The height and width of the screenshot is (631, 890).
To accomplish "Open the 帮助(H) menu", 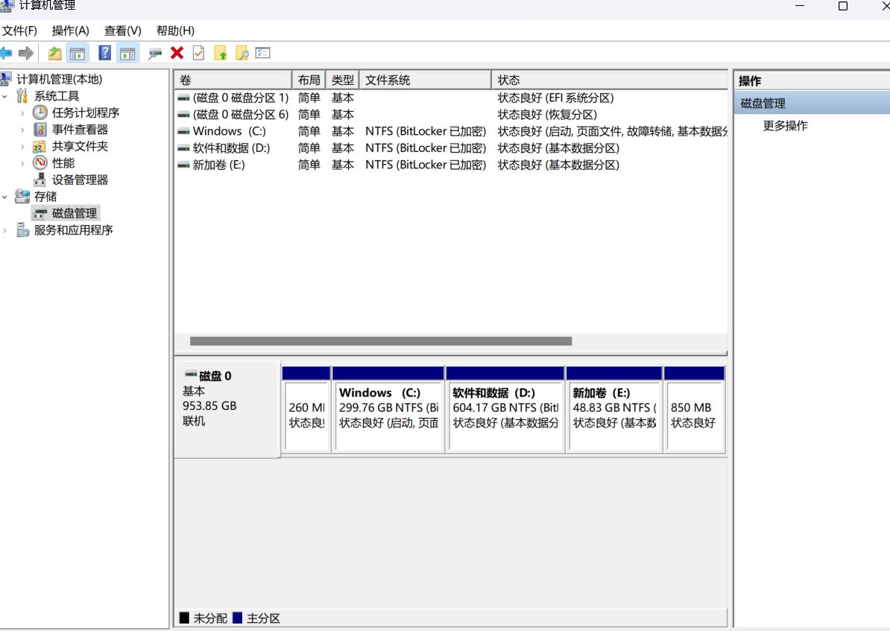I will [175, 31].
